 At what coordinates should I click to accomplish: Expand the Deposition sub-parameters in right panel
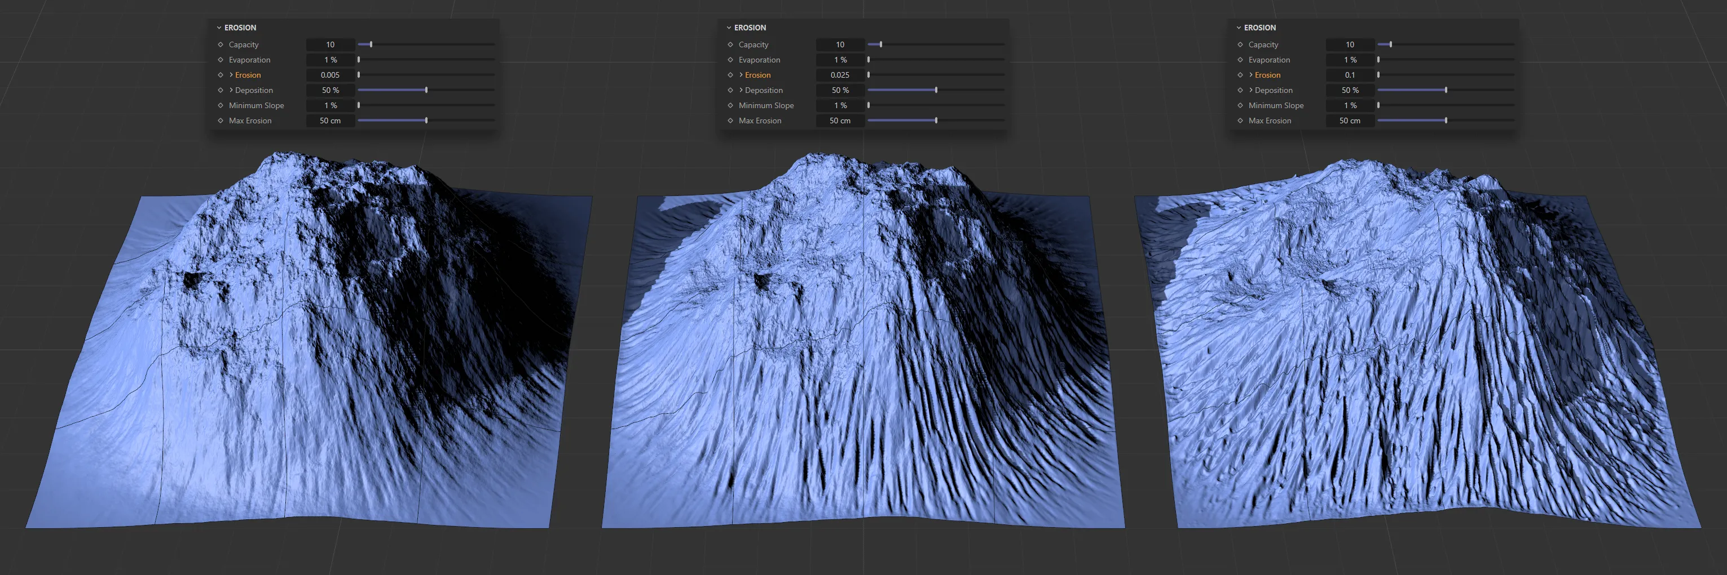(x=1250, y=90)
